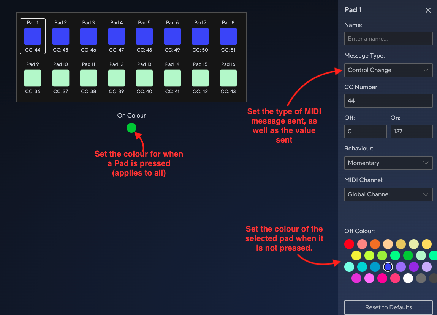Select Pad 6 labelled CC: 49

pyautogui.click(x=172, y=36)
